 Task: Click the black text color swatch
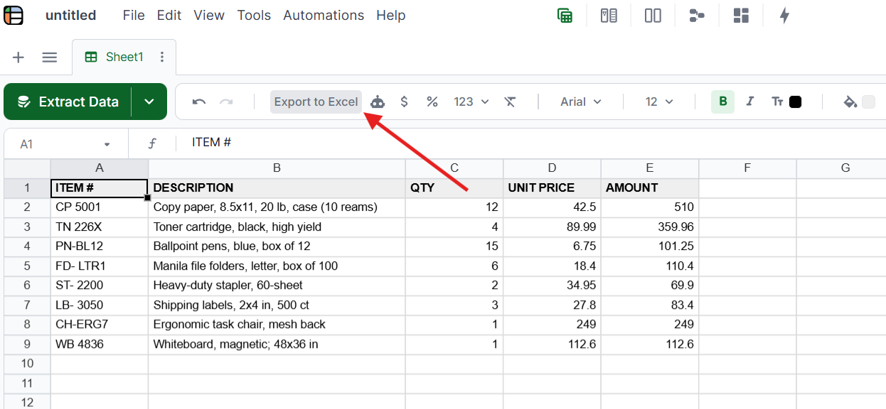pyautogui.click(x=796, y=102)
